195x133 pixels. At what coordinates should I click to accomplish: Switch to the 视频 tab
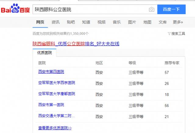[101, 22]
